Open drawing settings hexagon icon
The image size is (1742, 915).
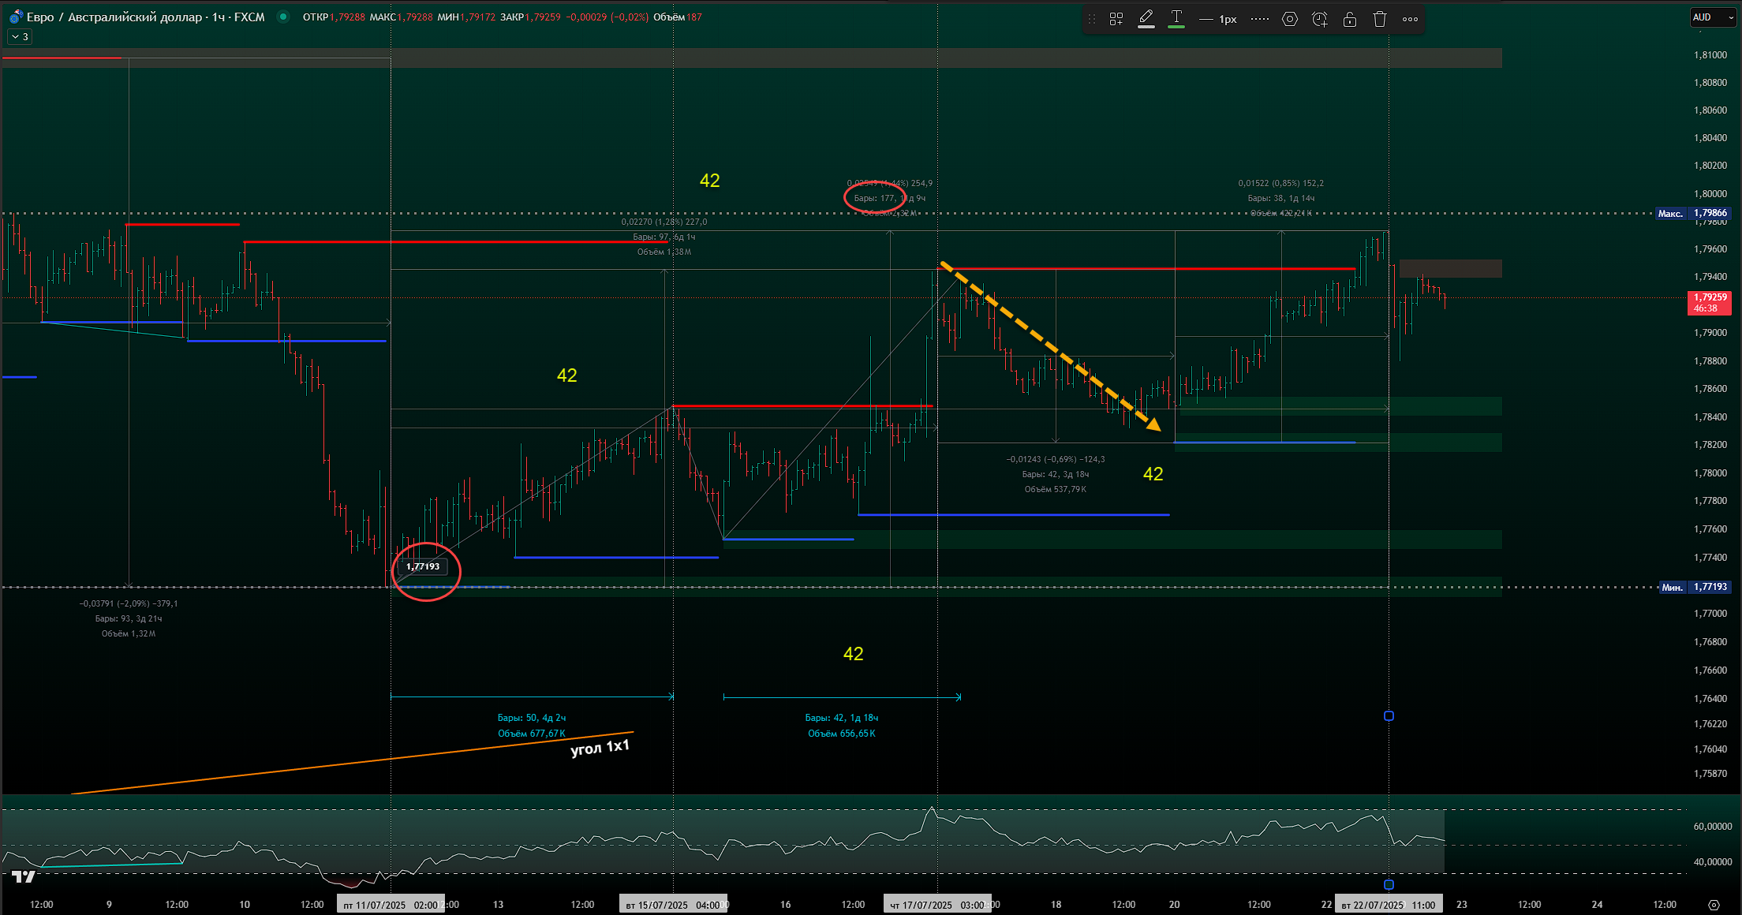tap(1290, 19)
